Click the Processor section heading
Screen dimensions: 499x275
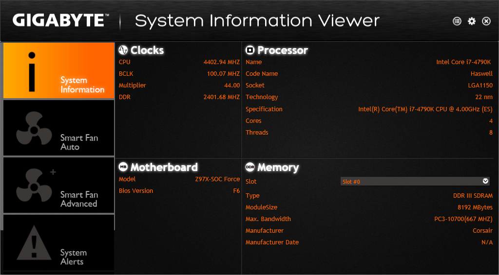[x=283, y=50]
